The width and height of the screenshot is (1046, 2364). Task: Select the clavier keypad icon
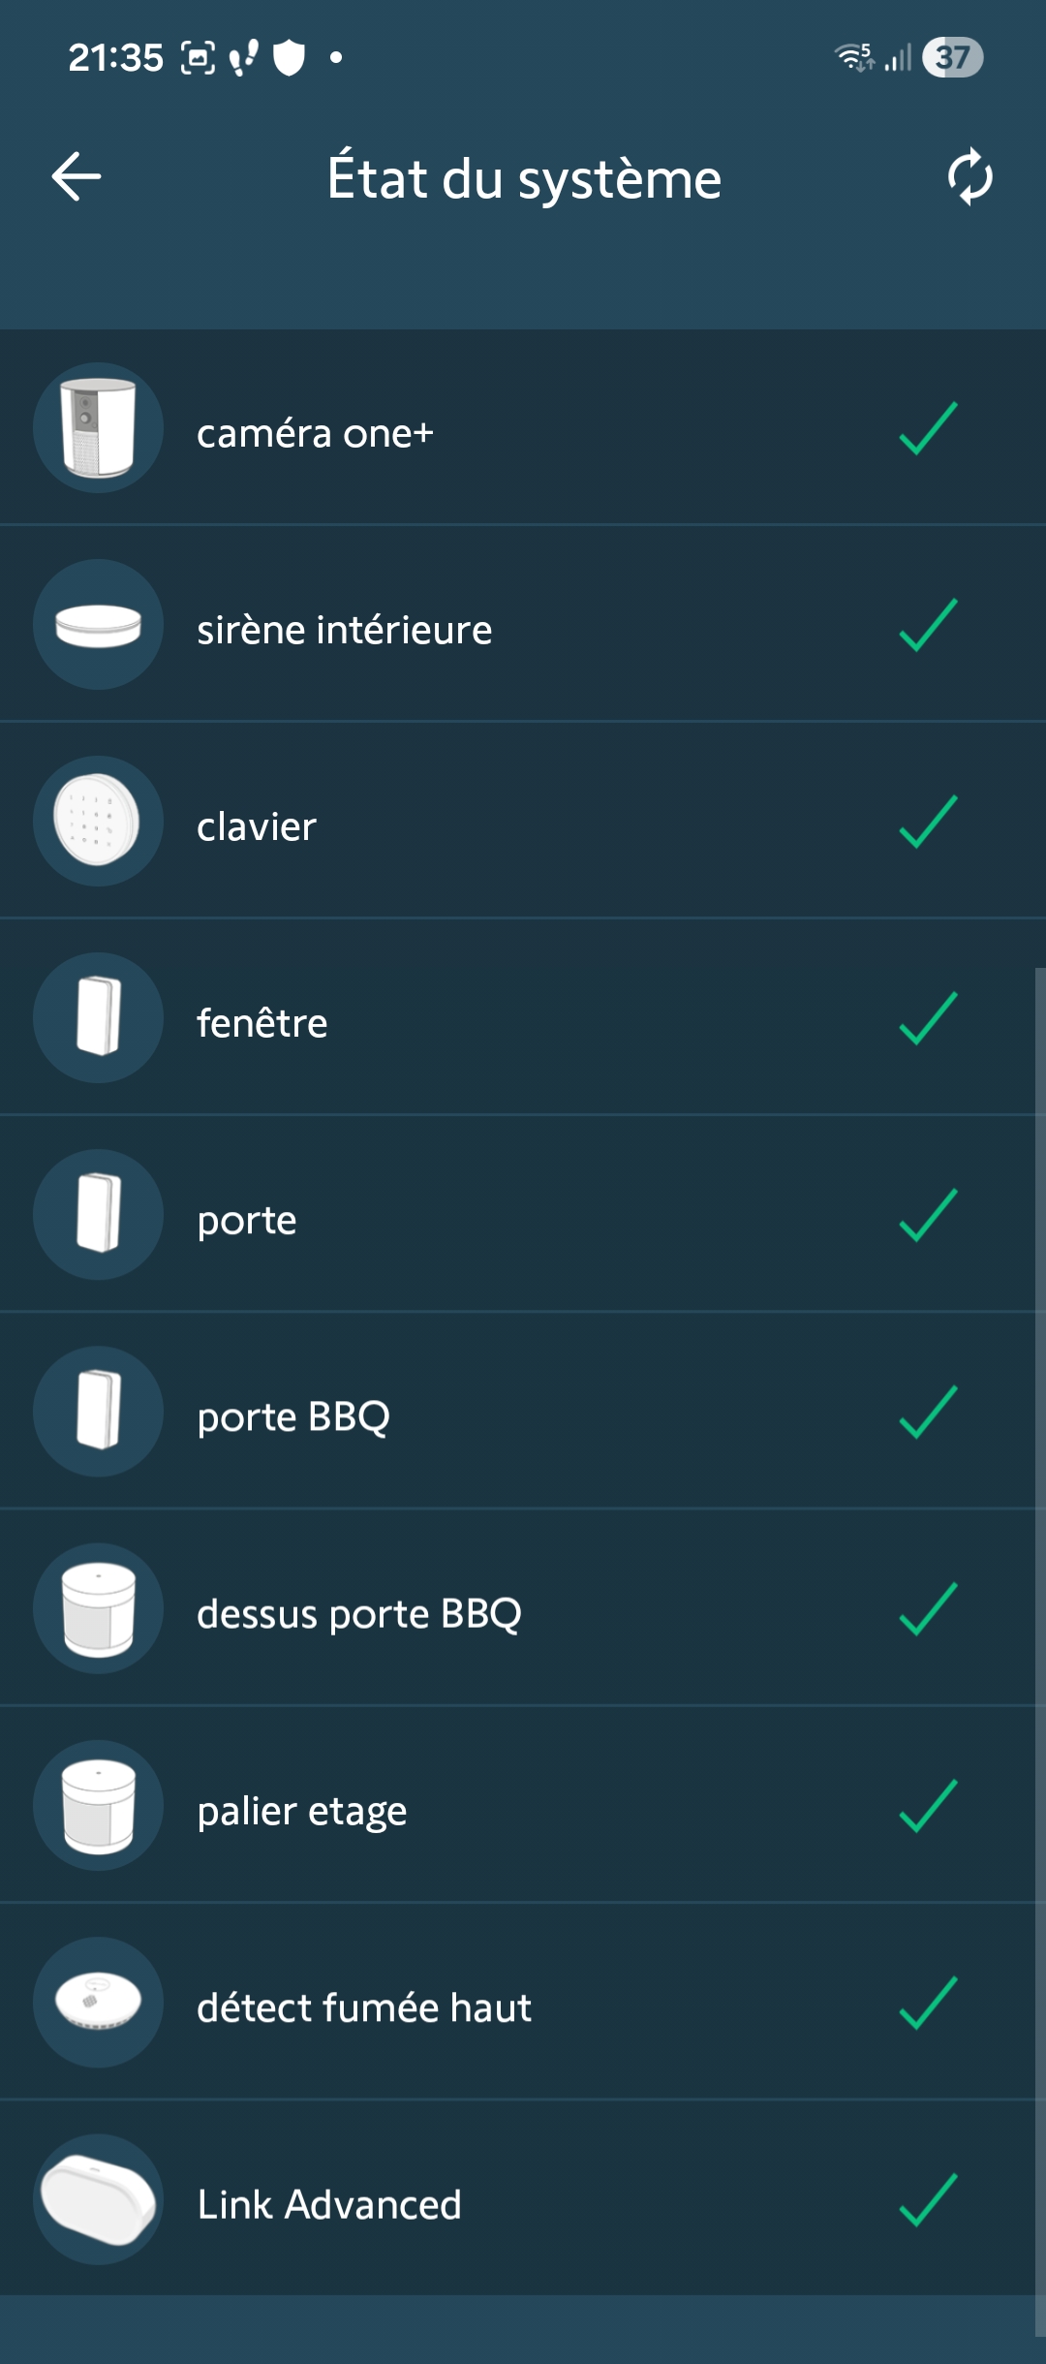point(98,822)
